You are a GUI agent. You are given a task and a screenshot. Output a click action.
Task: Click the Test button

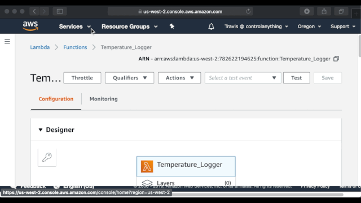point(296,78)
